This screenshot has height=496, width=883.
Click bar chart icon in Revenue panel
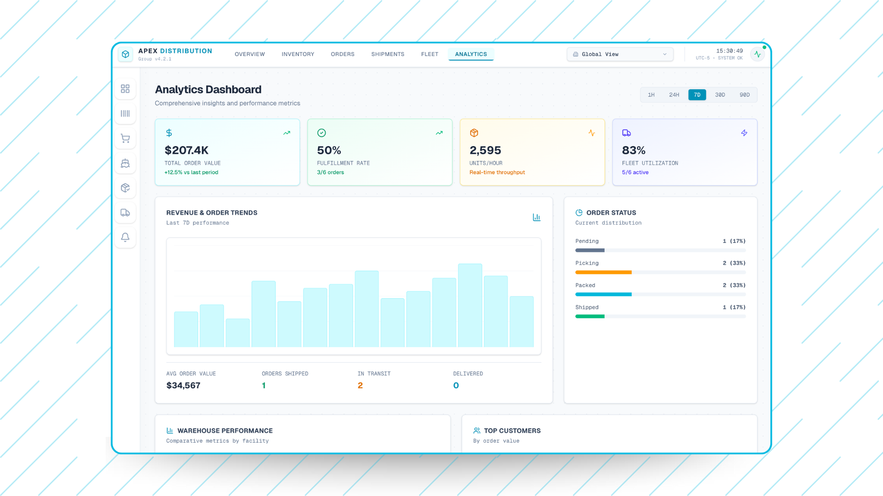point(536,217)
